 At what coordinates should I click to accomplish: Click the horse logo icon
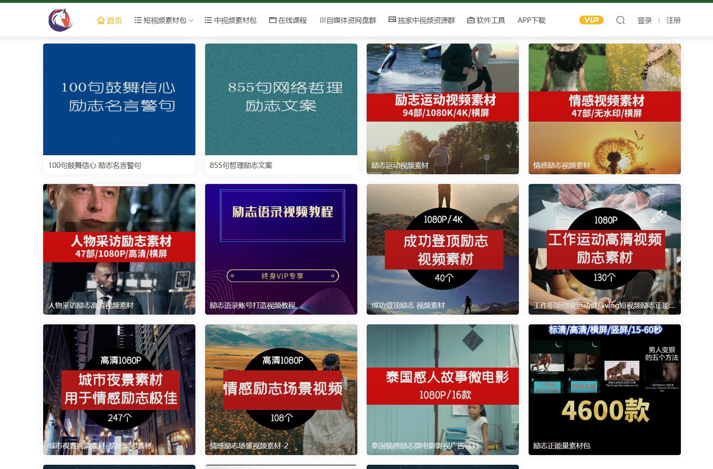point(60,19)
